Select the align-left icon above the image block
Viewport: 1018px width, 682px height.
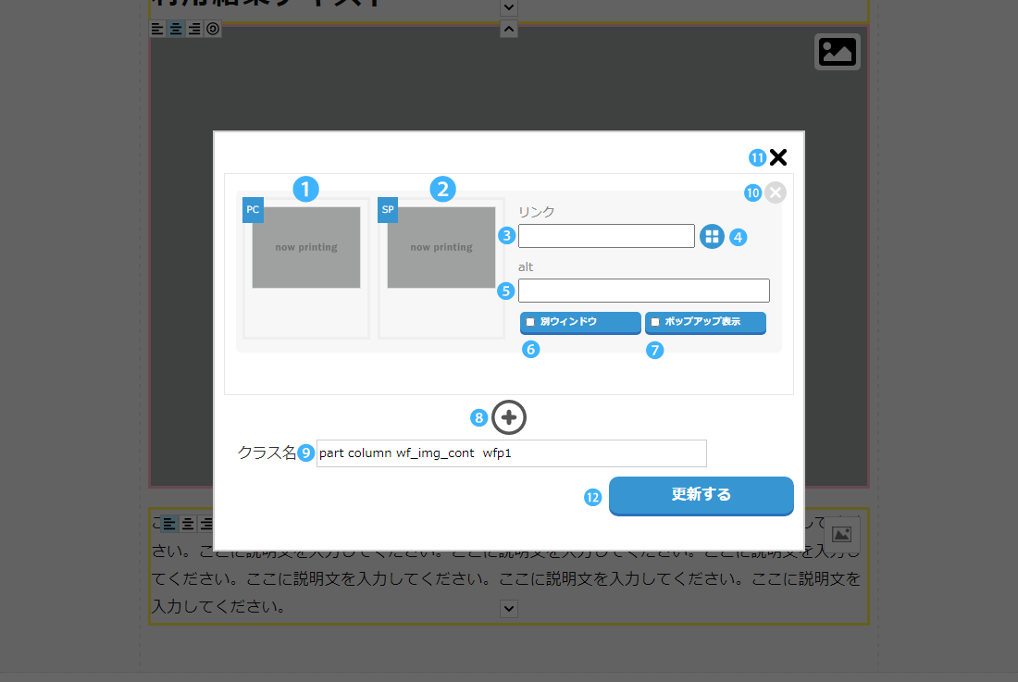[157, 29]
